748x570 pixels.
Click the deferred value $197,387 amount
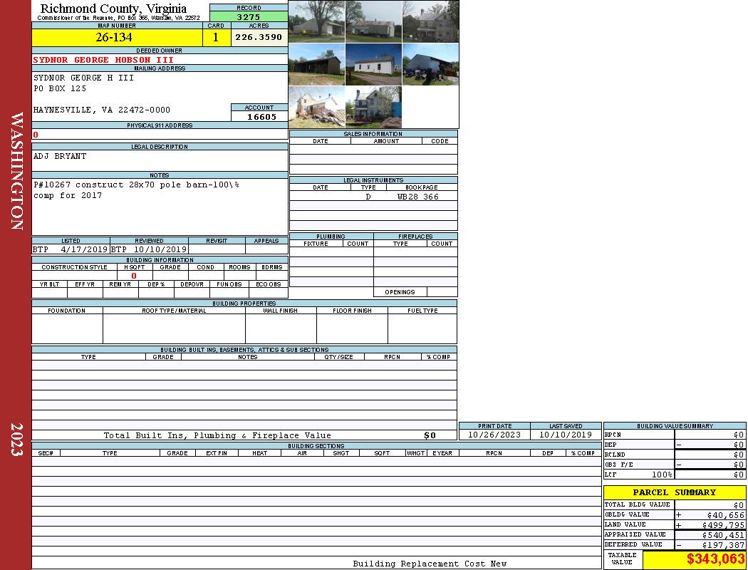tap(717, 545)
